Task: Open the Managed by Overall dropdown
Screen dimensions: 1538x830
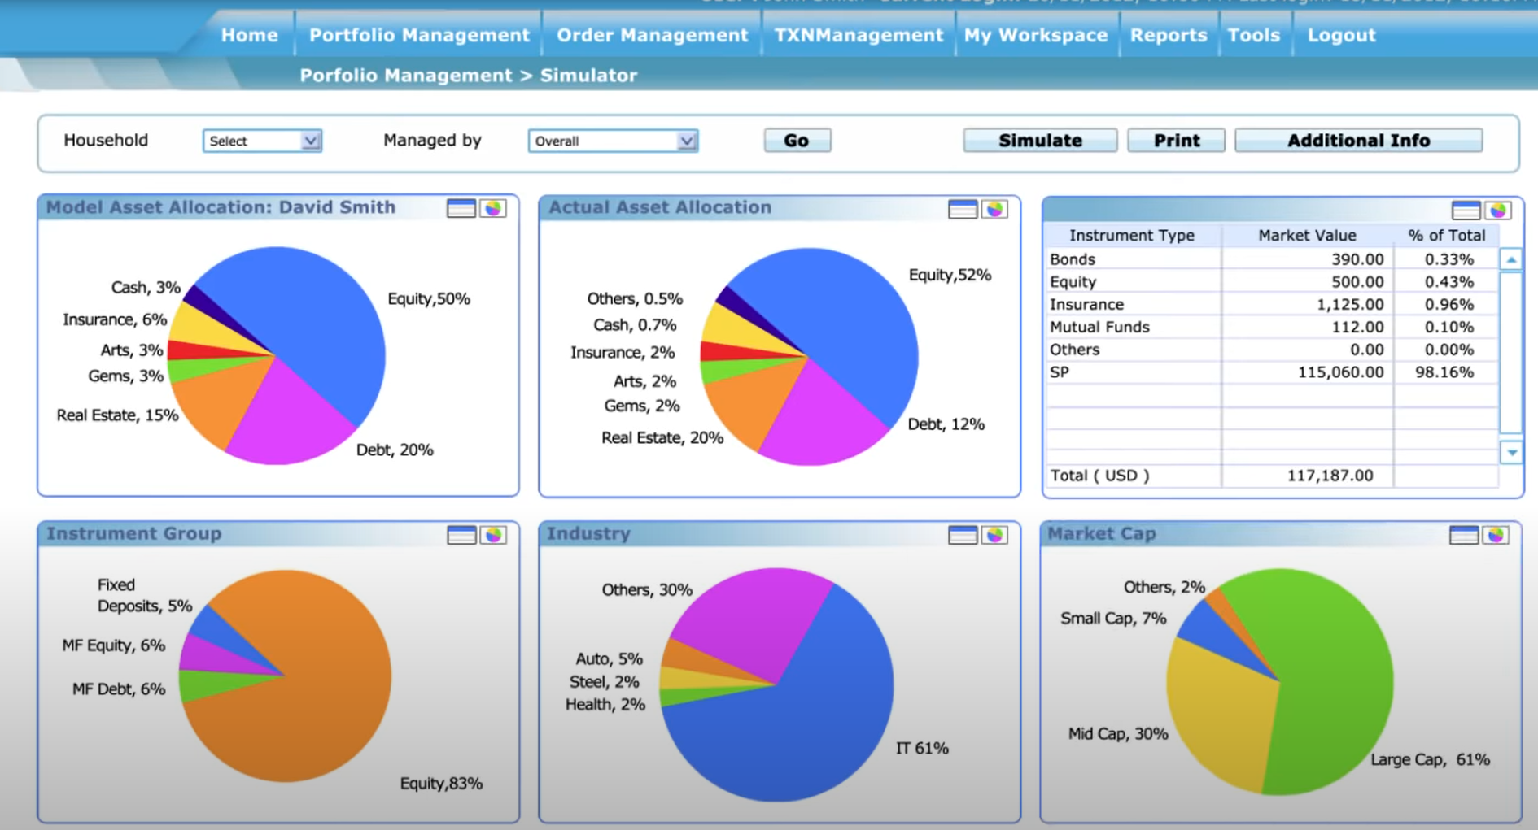Action: point(610,141)
